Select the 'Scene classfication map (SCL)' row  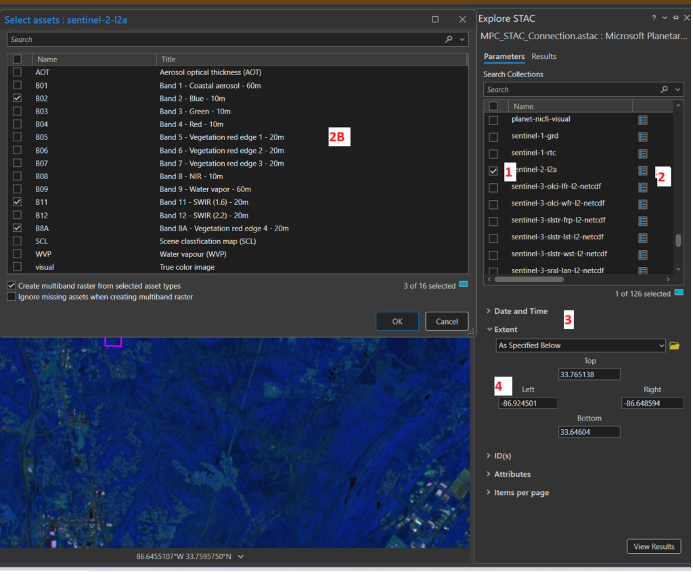coord(238,241)
